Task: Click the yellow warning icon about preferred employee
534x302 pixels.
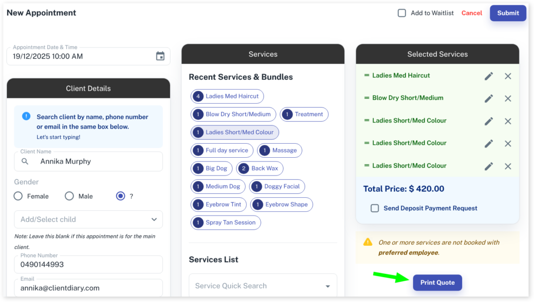Action: (x=368, y=242)
